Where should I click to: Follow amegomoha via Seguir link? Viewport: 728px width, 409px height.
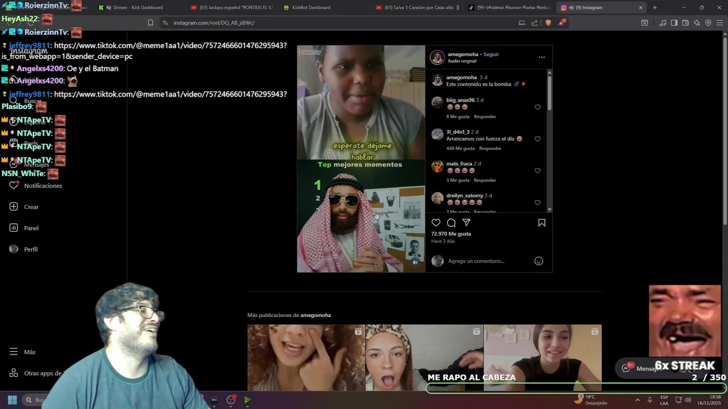coord(491,55)
